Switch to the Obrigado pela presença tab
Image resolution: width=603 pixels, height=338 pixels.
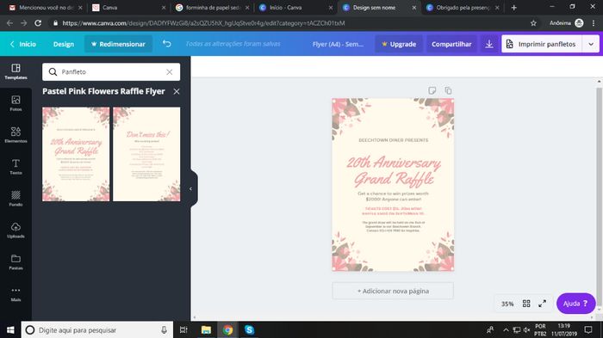[463, 7]
